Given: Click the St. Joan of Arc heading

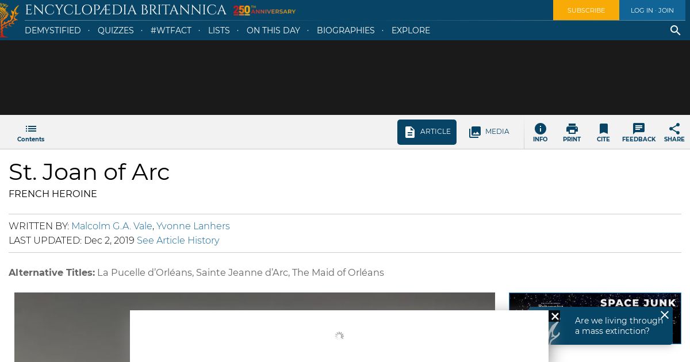Looking at the screenshot, I should click(89, 172).
